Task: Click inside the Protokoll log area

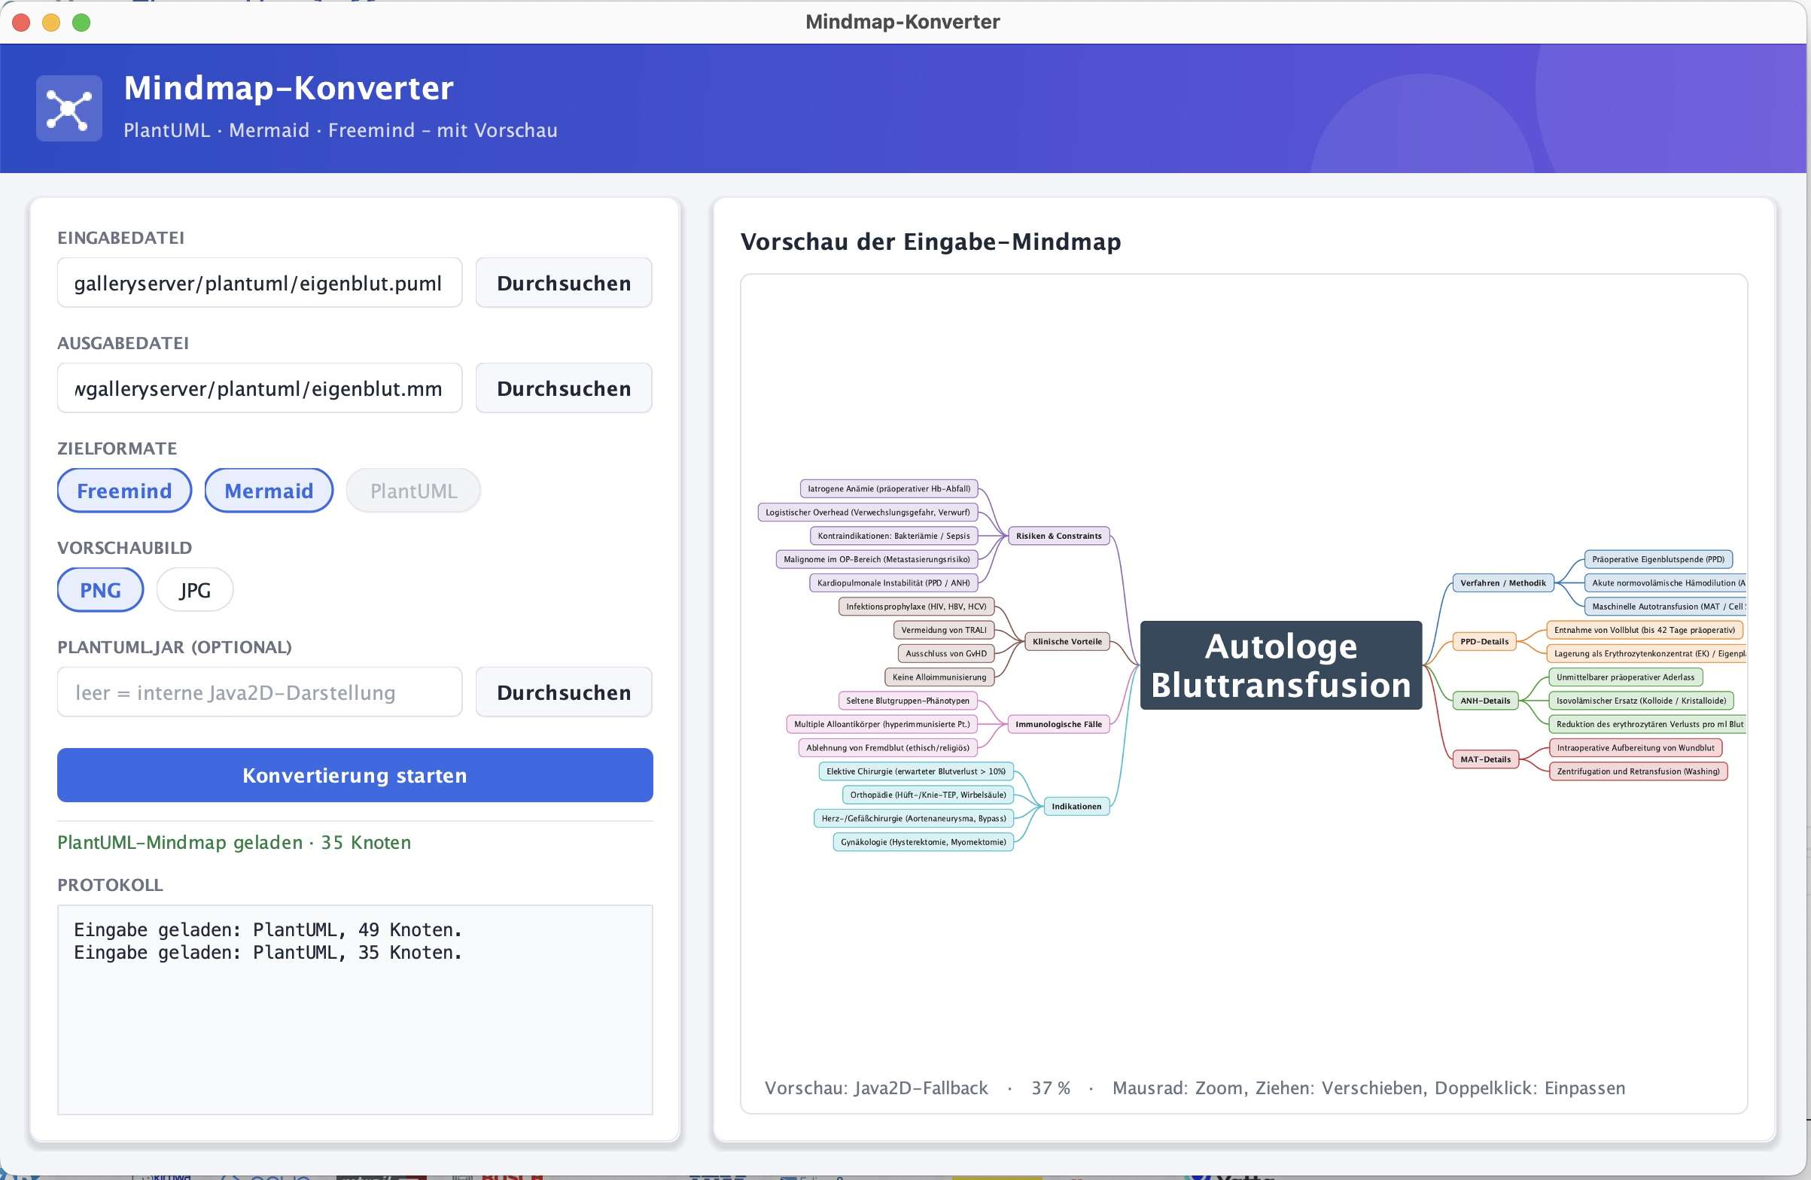Action: [x=355, y=1010]
